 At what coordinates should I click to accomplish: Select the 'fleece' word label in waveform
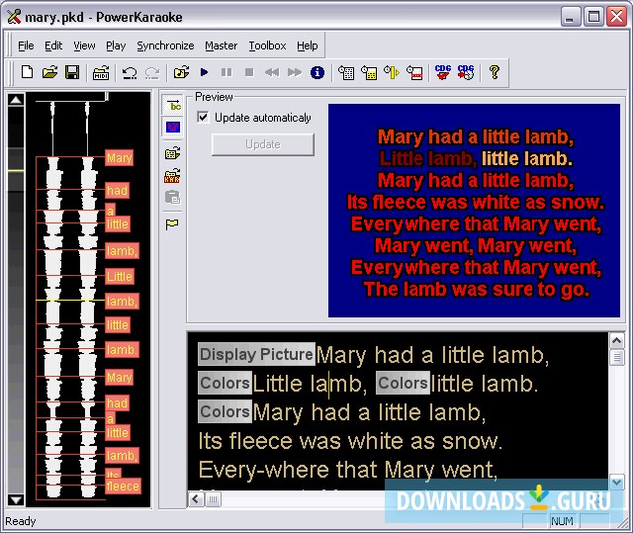(x=124, y=486)
